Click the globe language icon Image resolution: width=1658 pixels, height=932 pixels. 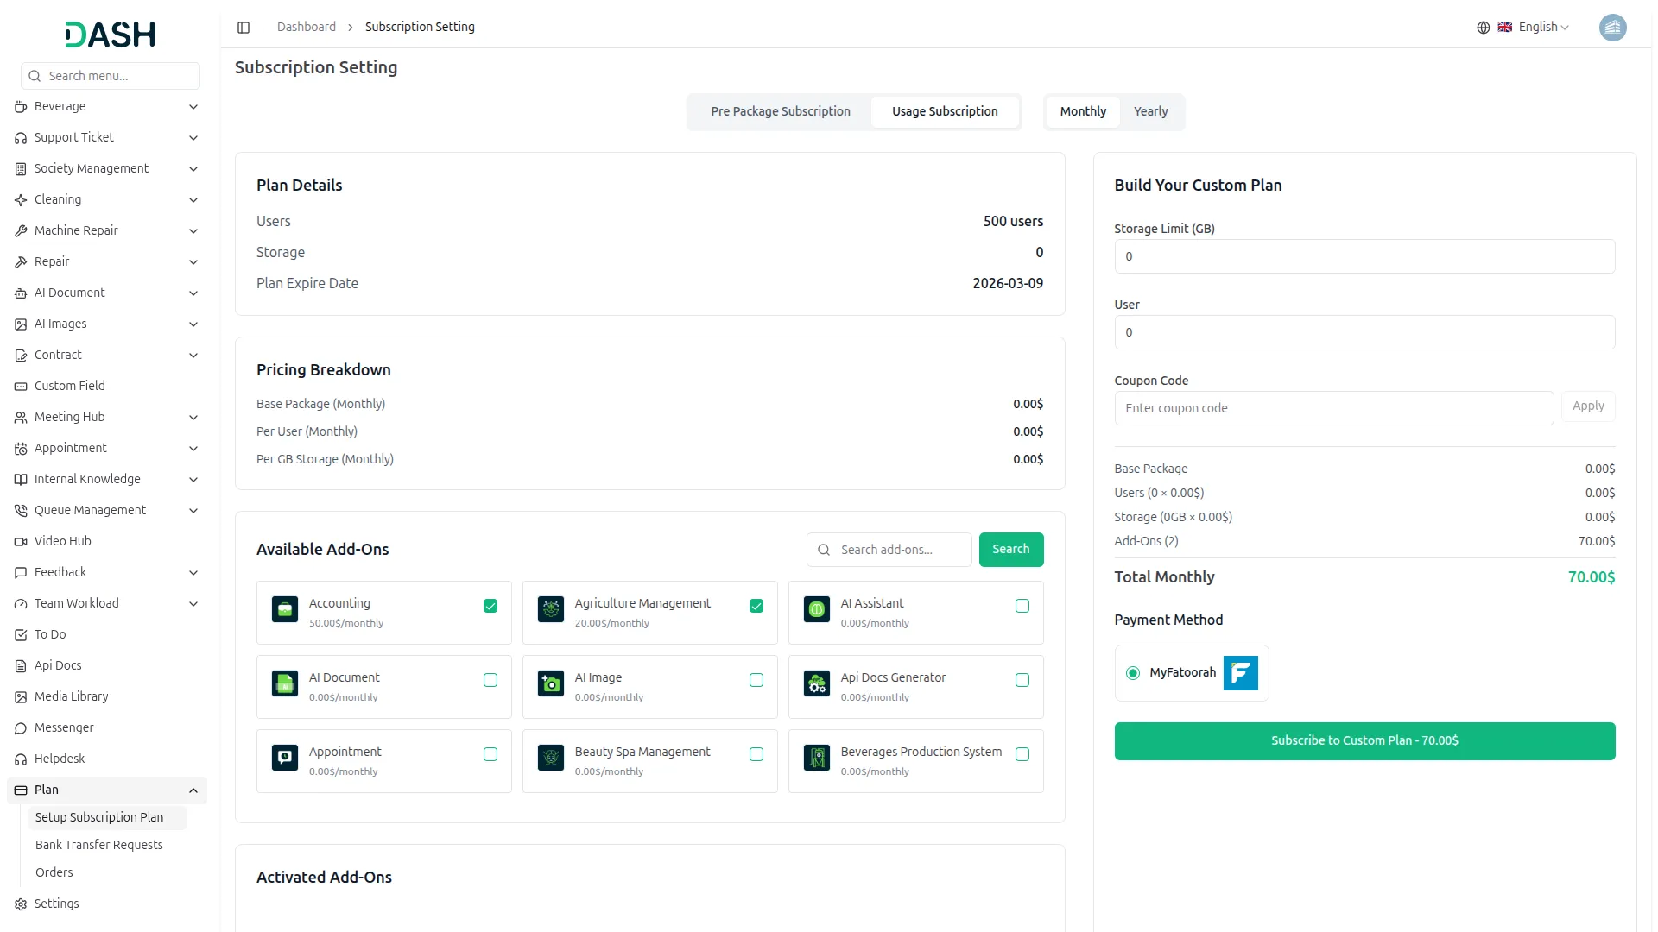pos(1484,28)
